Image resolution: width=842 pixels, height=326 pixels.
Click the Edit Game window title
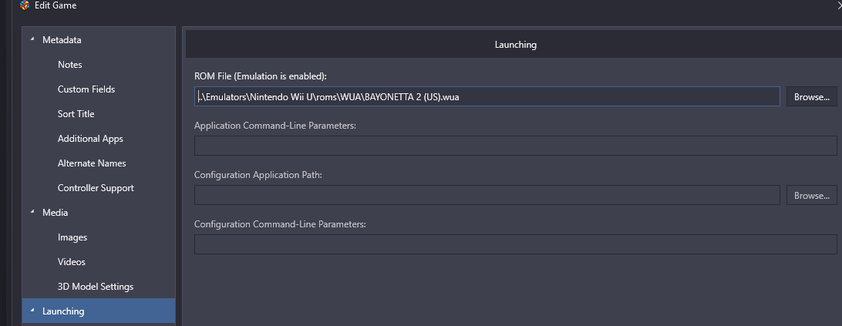point(56,6)
